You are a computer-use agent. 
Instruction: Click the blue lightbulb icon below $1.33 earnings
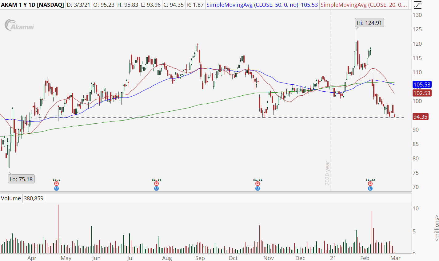tap(370, 188)
